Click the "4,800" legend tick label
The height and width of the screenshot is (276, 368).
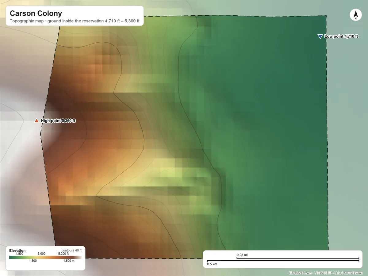pyautogui.click(x=19, y=254)
